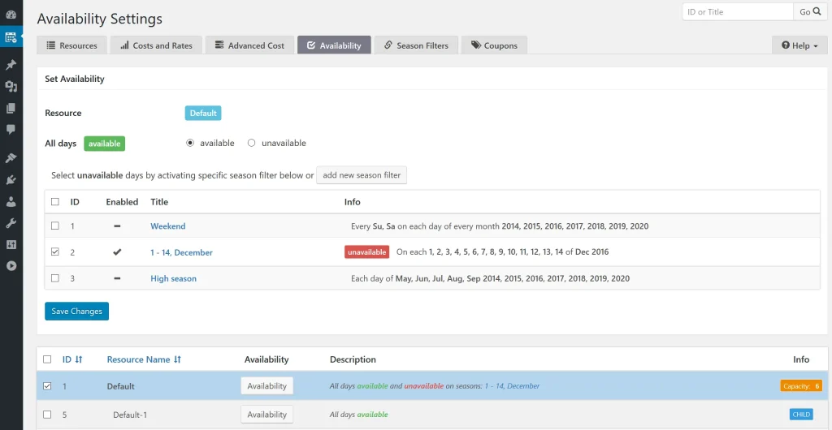Open Users via the person icon
The height and width of the screenshot is (430, 832).
coord(11,201)
